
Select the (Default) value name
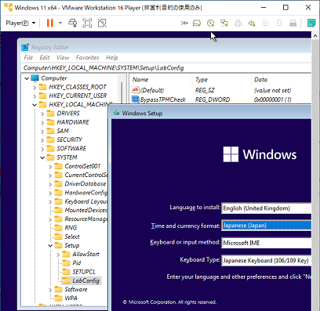tap(152, 90)
